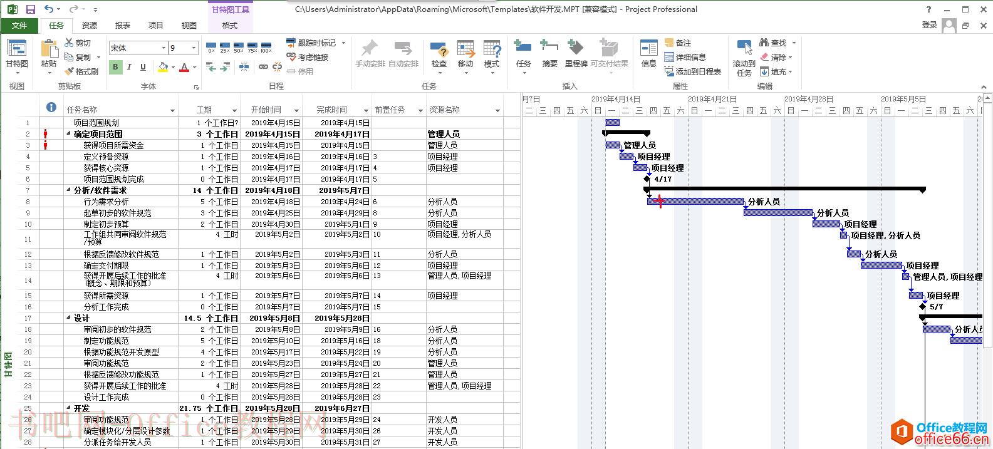Click the Add to Timeline icon
Screen dimensions: 993x449
pos(669,71)
